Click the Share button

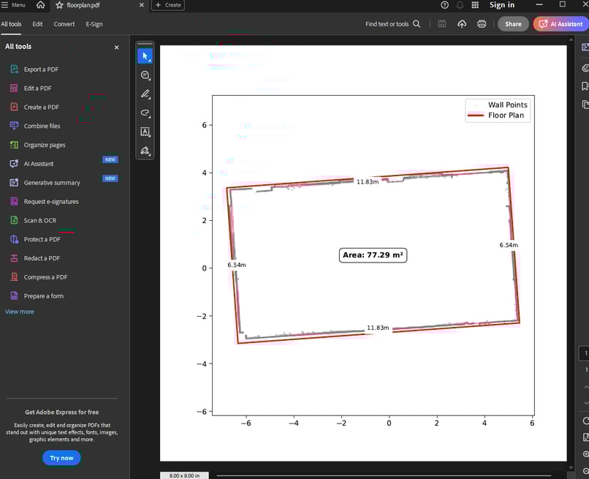[x=513, y=24]
